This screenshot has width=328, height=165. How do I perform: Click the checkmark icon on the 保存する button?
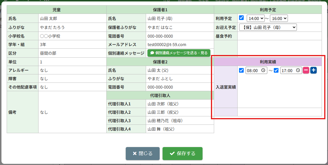tap(172, 153)
